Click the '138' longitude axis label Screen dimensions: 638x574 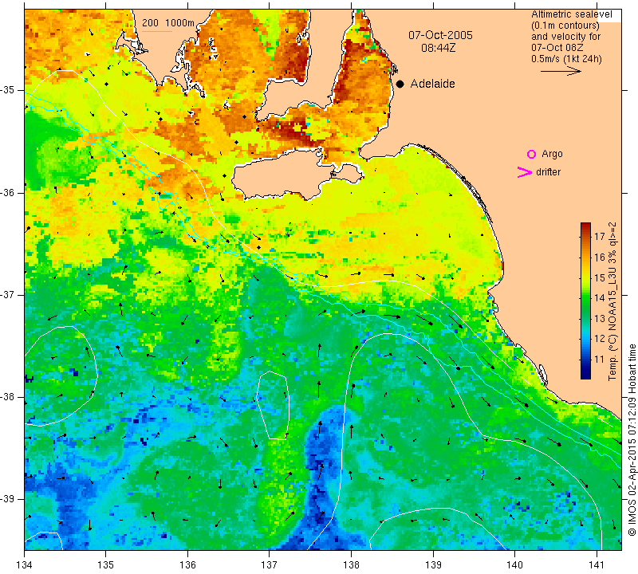[351, 564]
